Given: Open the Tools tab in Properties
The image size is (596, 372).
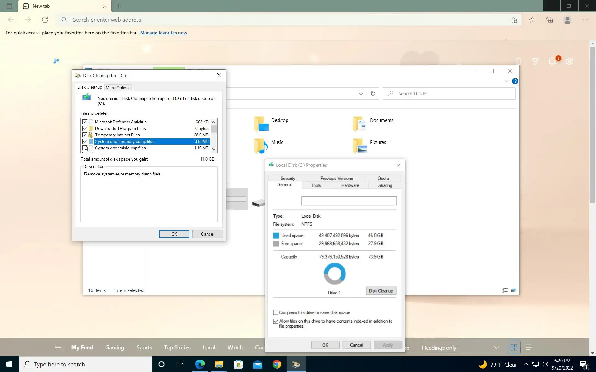Looking at the screenshot, I should click(316, 185).
